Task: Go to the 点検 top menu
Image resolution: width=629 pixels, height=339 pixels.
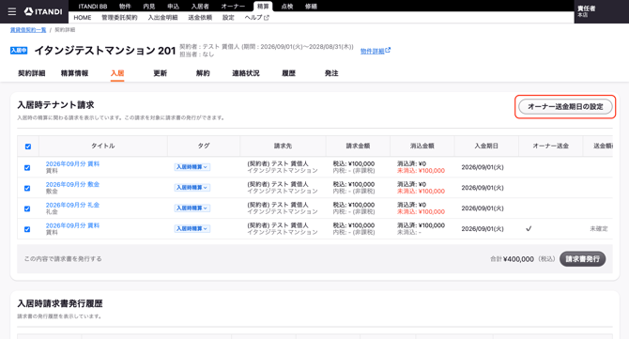Action: pos(287,6)
